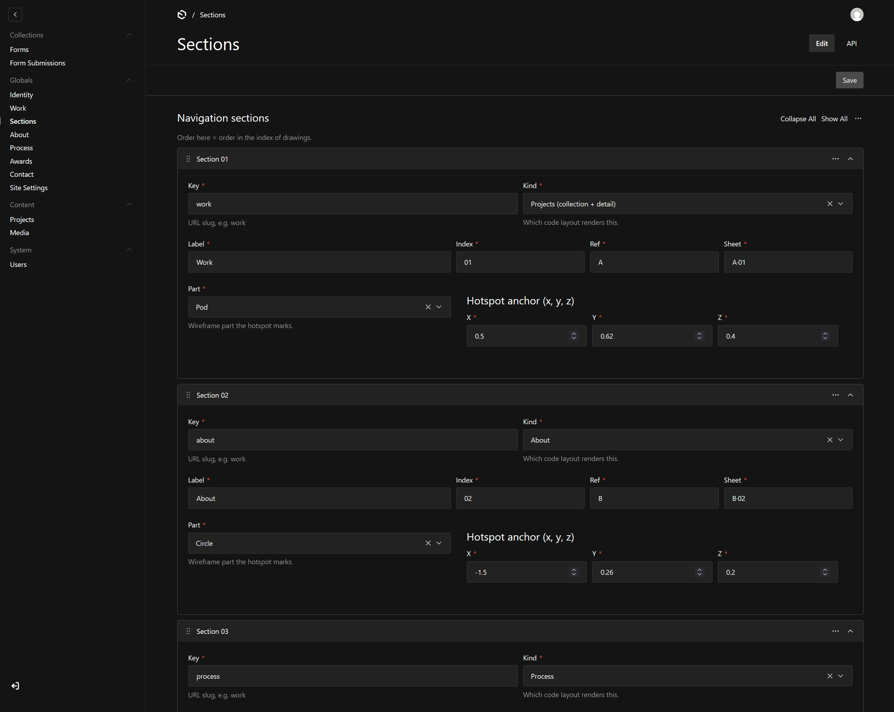The image size is (894, 712).
Task: Open Section 02 Kind dropdown
Action: click(x=841, y=440)
